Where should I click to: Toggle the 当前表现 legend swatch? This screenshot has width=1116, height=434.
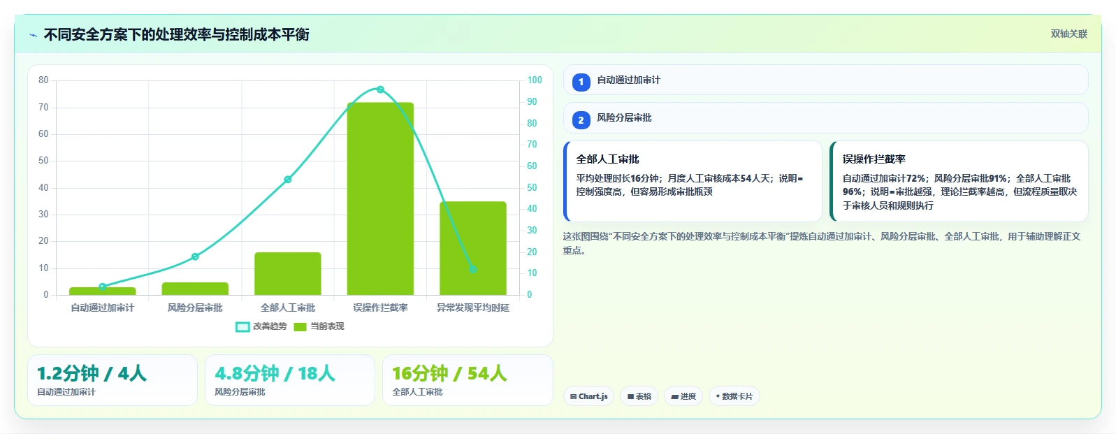300,326
